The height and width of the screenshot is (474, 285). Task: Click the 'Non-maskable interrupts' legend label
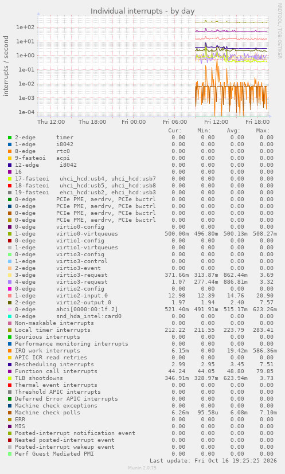point(54,323)
